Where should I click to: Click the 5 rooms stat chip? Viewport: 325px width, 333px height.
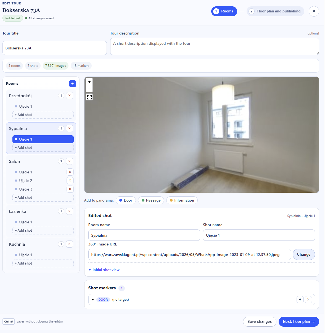pos(14,66)
